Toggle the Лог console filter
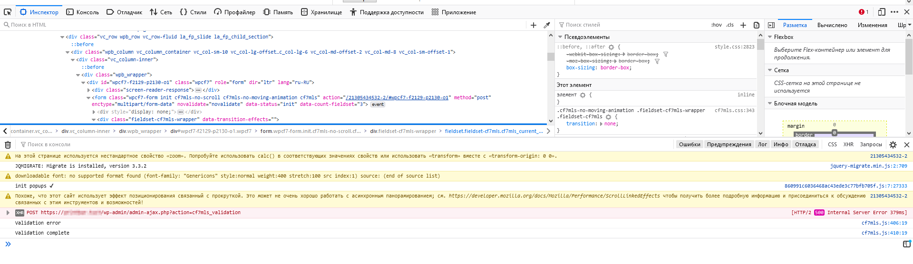 coord(763,145)
